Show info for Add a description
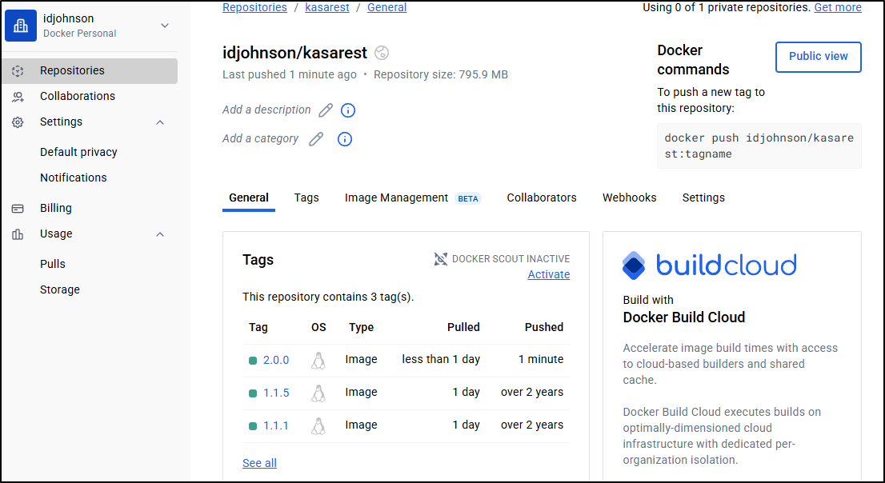 click(348, 110)
